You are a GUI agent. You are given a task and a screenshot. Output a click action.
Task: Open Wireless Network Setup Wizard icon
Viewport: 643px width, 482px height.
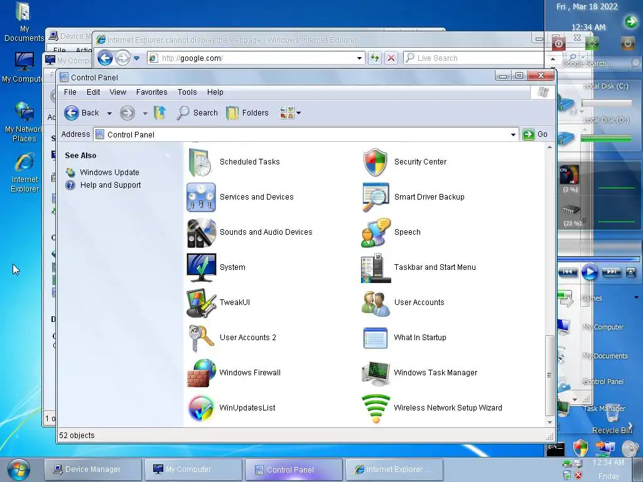point(376,408)
